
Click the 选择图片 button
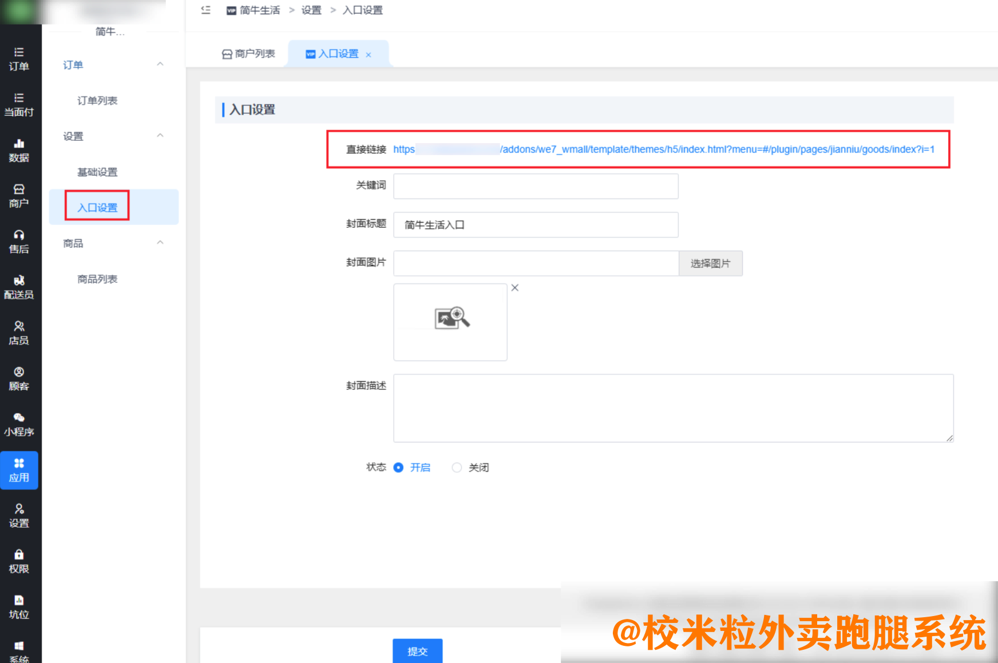(710, 263)
